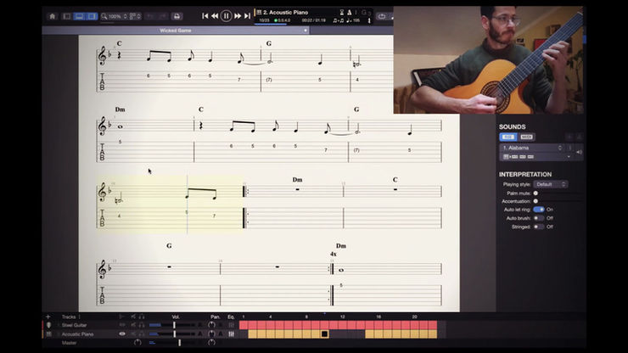The width and height of the screenshot is (628, 353).
Task: Expand the effect chain arrow below Alabama
Action: pos(569,157)
